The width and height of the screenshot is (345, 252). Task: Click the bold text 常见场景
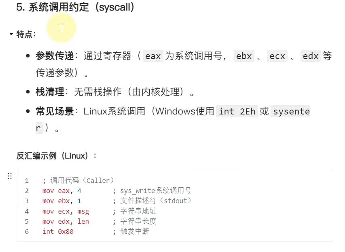pos(55,111)
